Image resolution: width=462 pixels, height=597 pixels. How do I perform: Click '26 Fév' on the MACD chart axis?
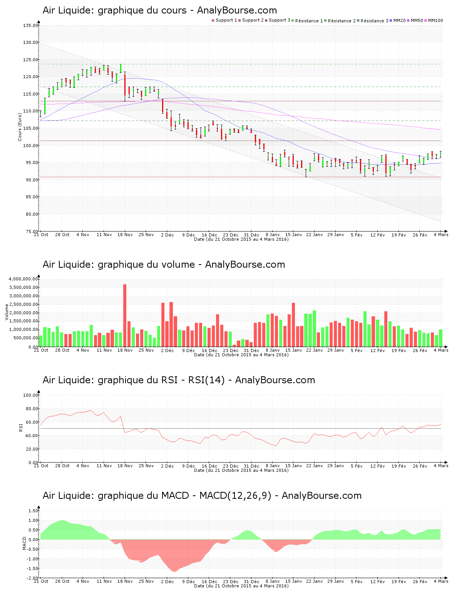pyautogui.click(x=420, y=581)
